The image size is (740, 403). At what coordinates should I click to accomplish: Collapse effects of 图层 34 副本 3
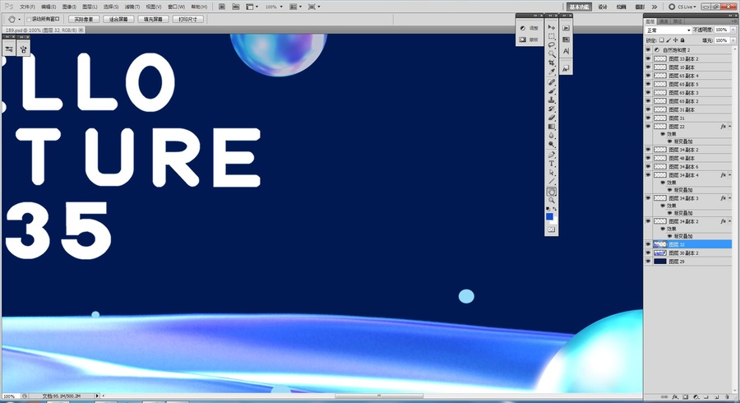730,198
